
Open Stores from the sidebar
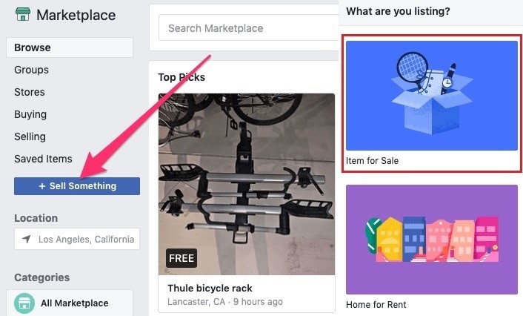point(30,92)
